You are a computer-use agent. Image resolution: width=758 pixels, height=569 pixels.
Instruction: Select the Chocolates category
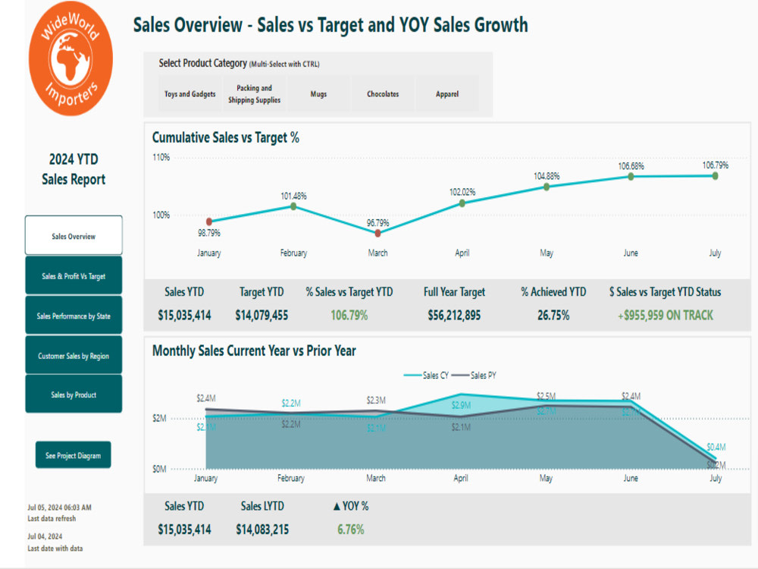[383, 94]
